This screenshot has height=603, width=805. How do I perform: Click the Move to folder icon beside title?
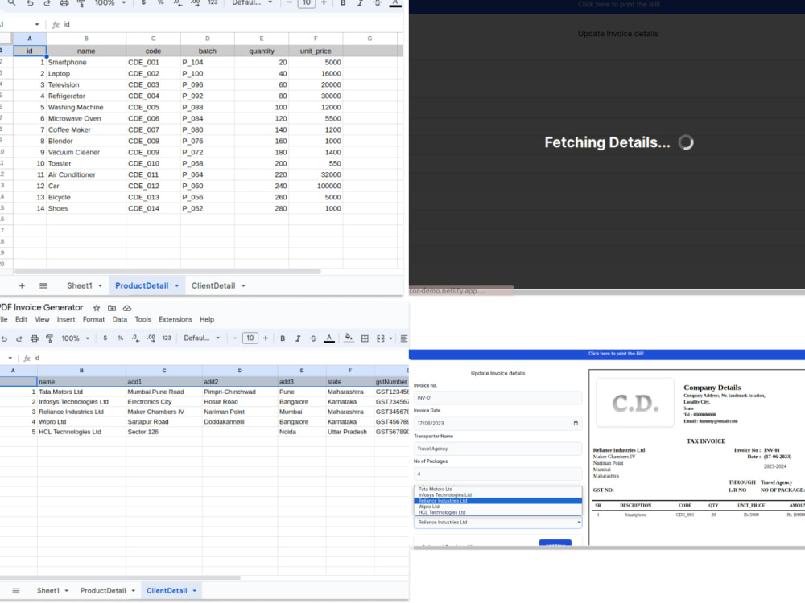pos(112,308)
